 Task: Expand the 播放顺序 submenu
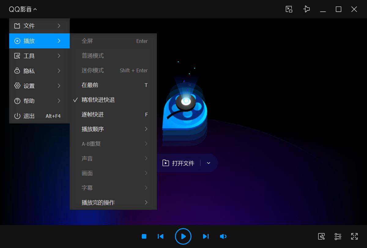click(x=93, y=129)
